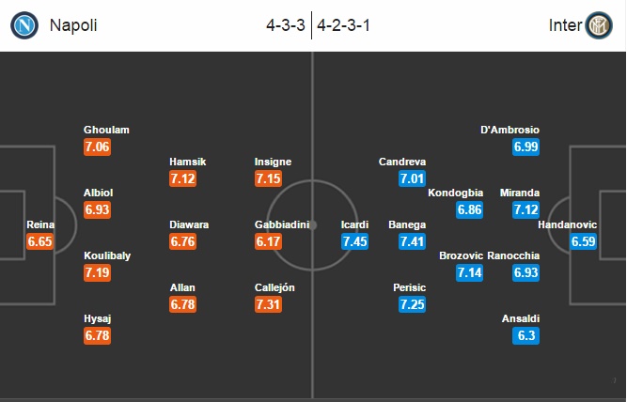The height and width of the screenshot is (402, 627).
Task: Select Icardi's 7.45 rating badge
Action: click(354, 241)
